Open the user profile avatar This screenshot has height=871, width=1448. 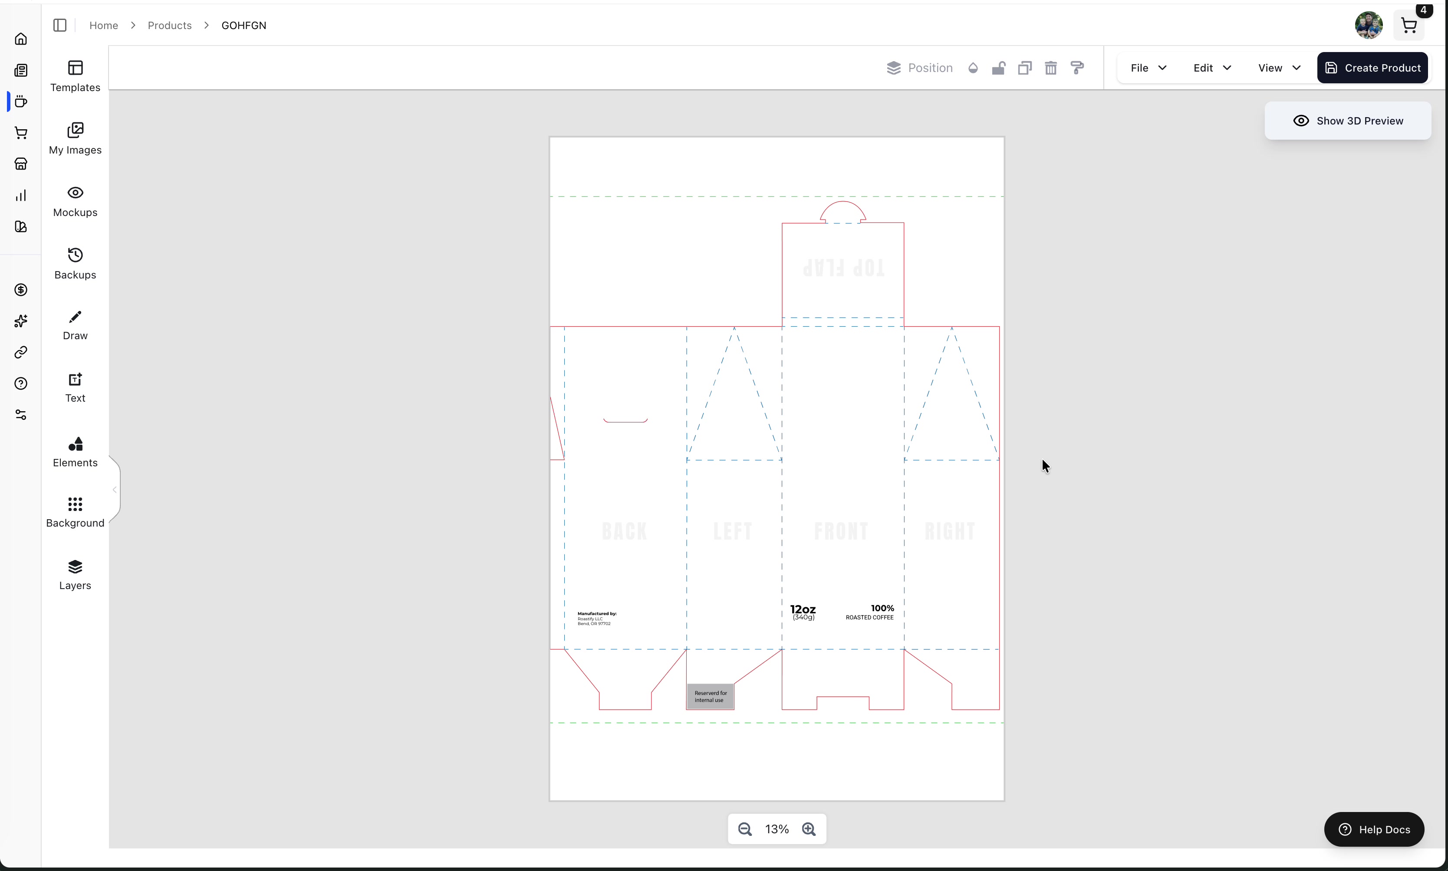pos(1368,25)
